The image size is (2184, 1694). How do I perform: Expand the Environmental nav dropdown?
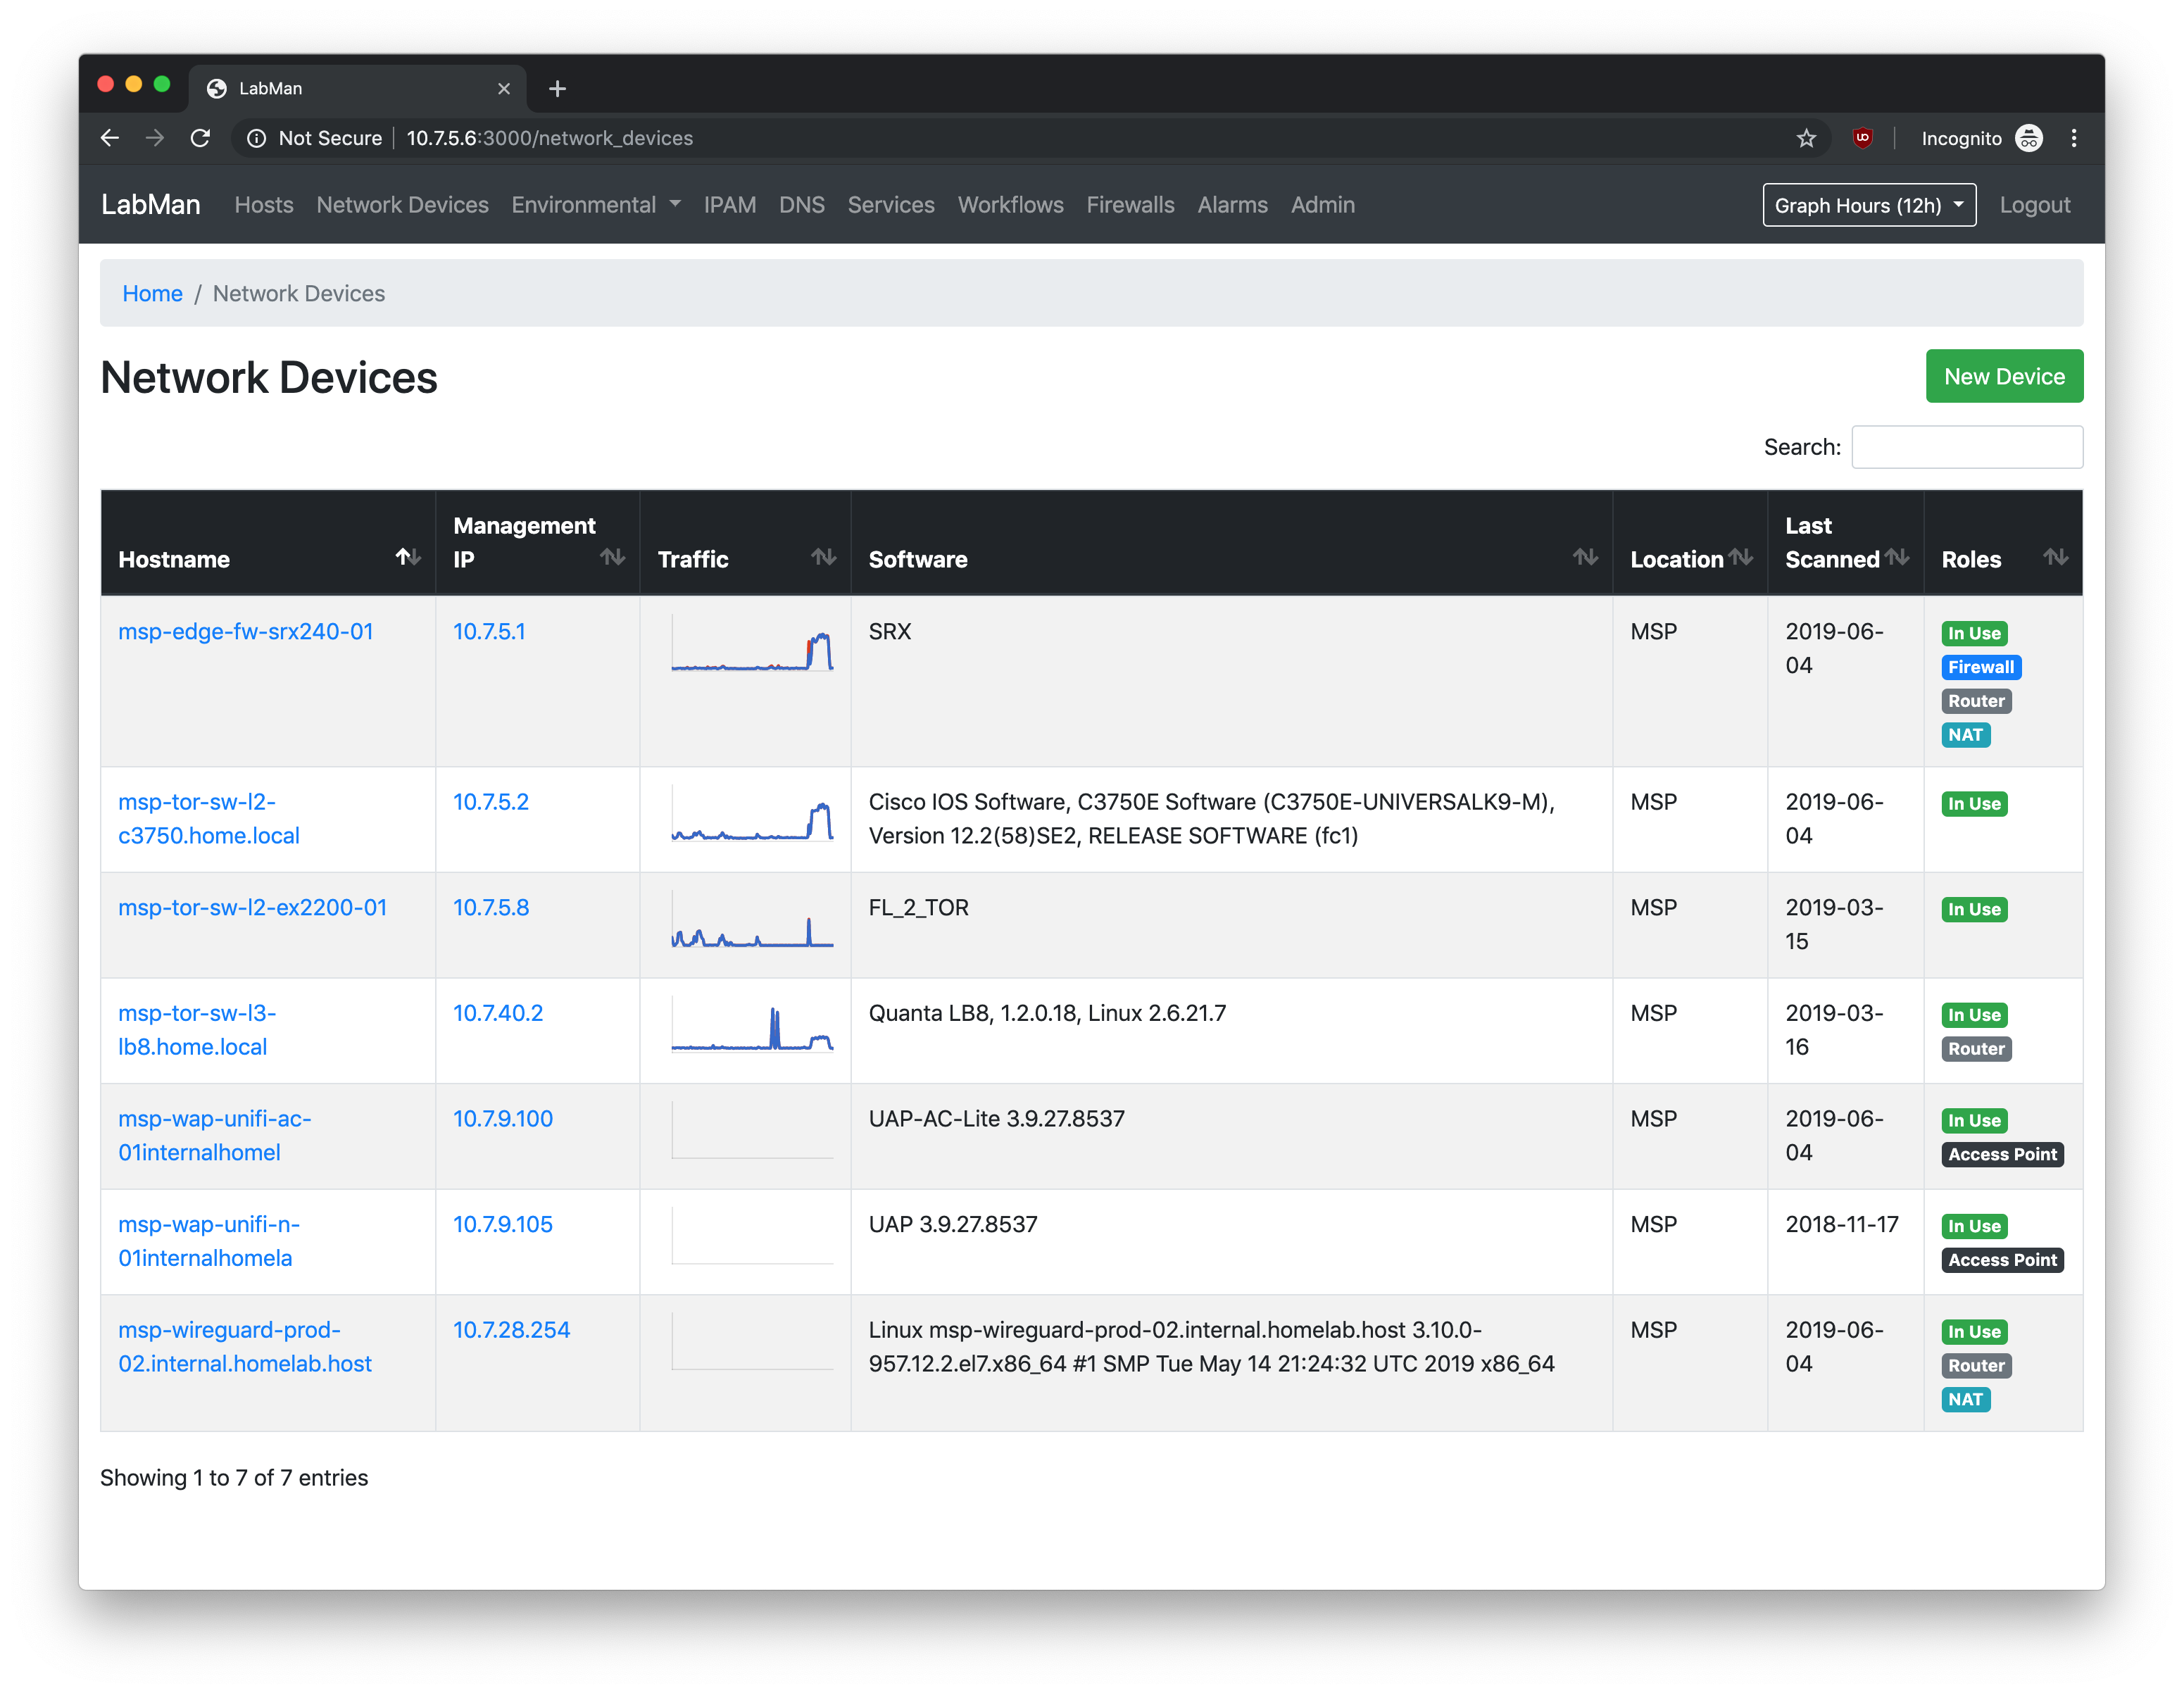pos(596,205)
